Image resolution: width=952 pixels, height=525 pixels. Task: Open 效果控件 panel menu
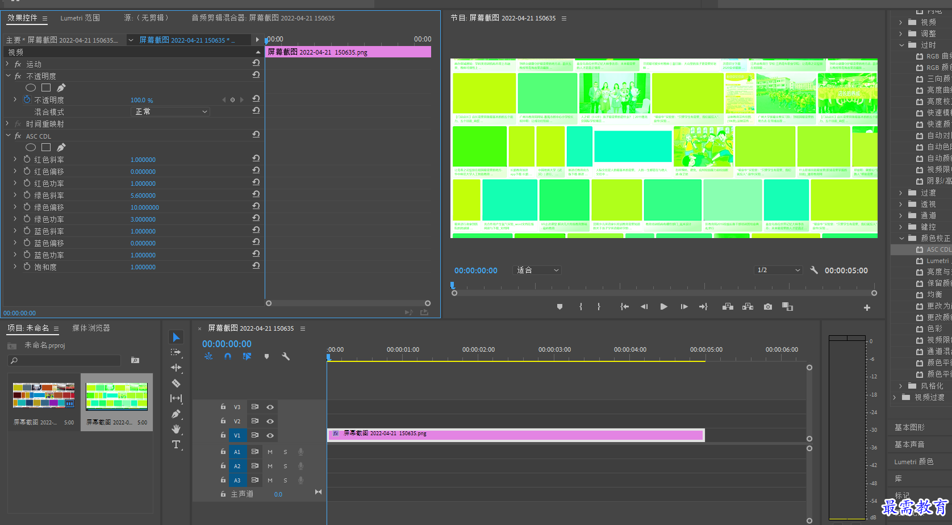(x=45, y=18)
